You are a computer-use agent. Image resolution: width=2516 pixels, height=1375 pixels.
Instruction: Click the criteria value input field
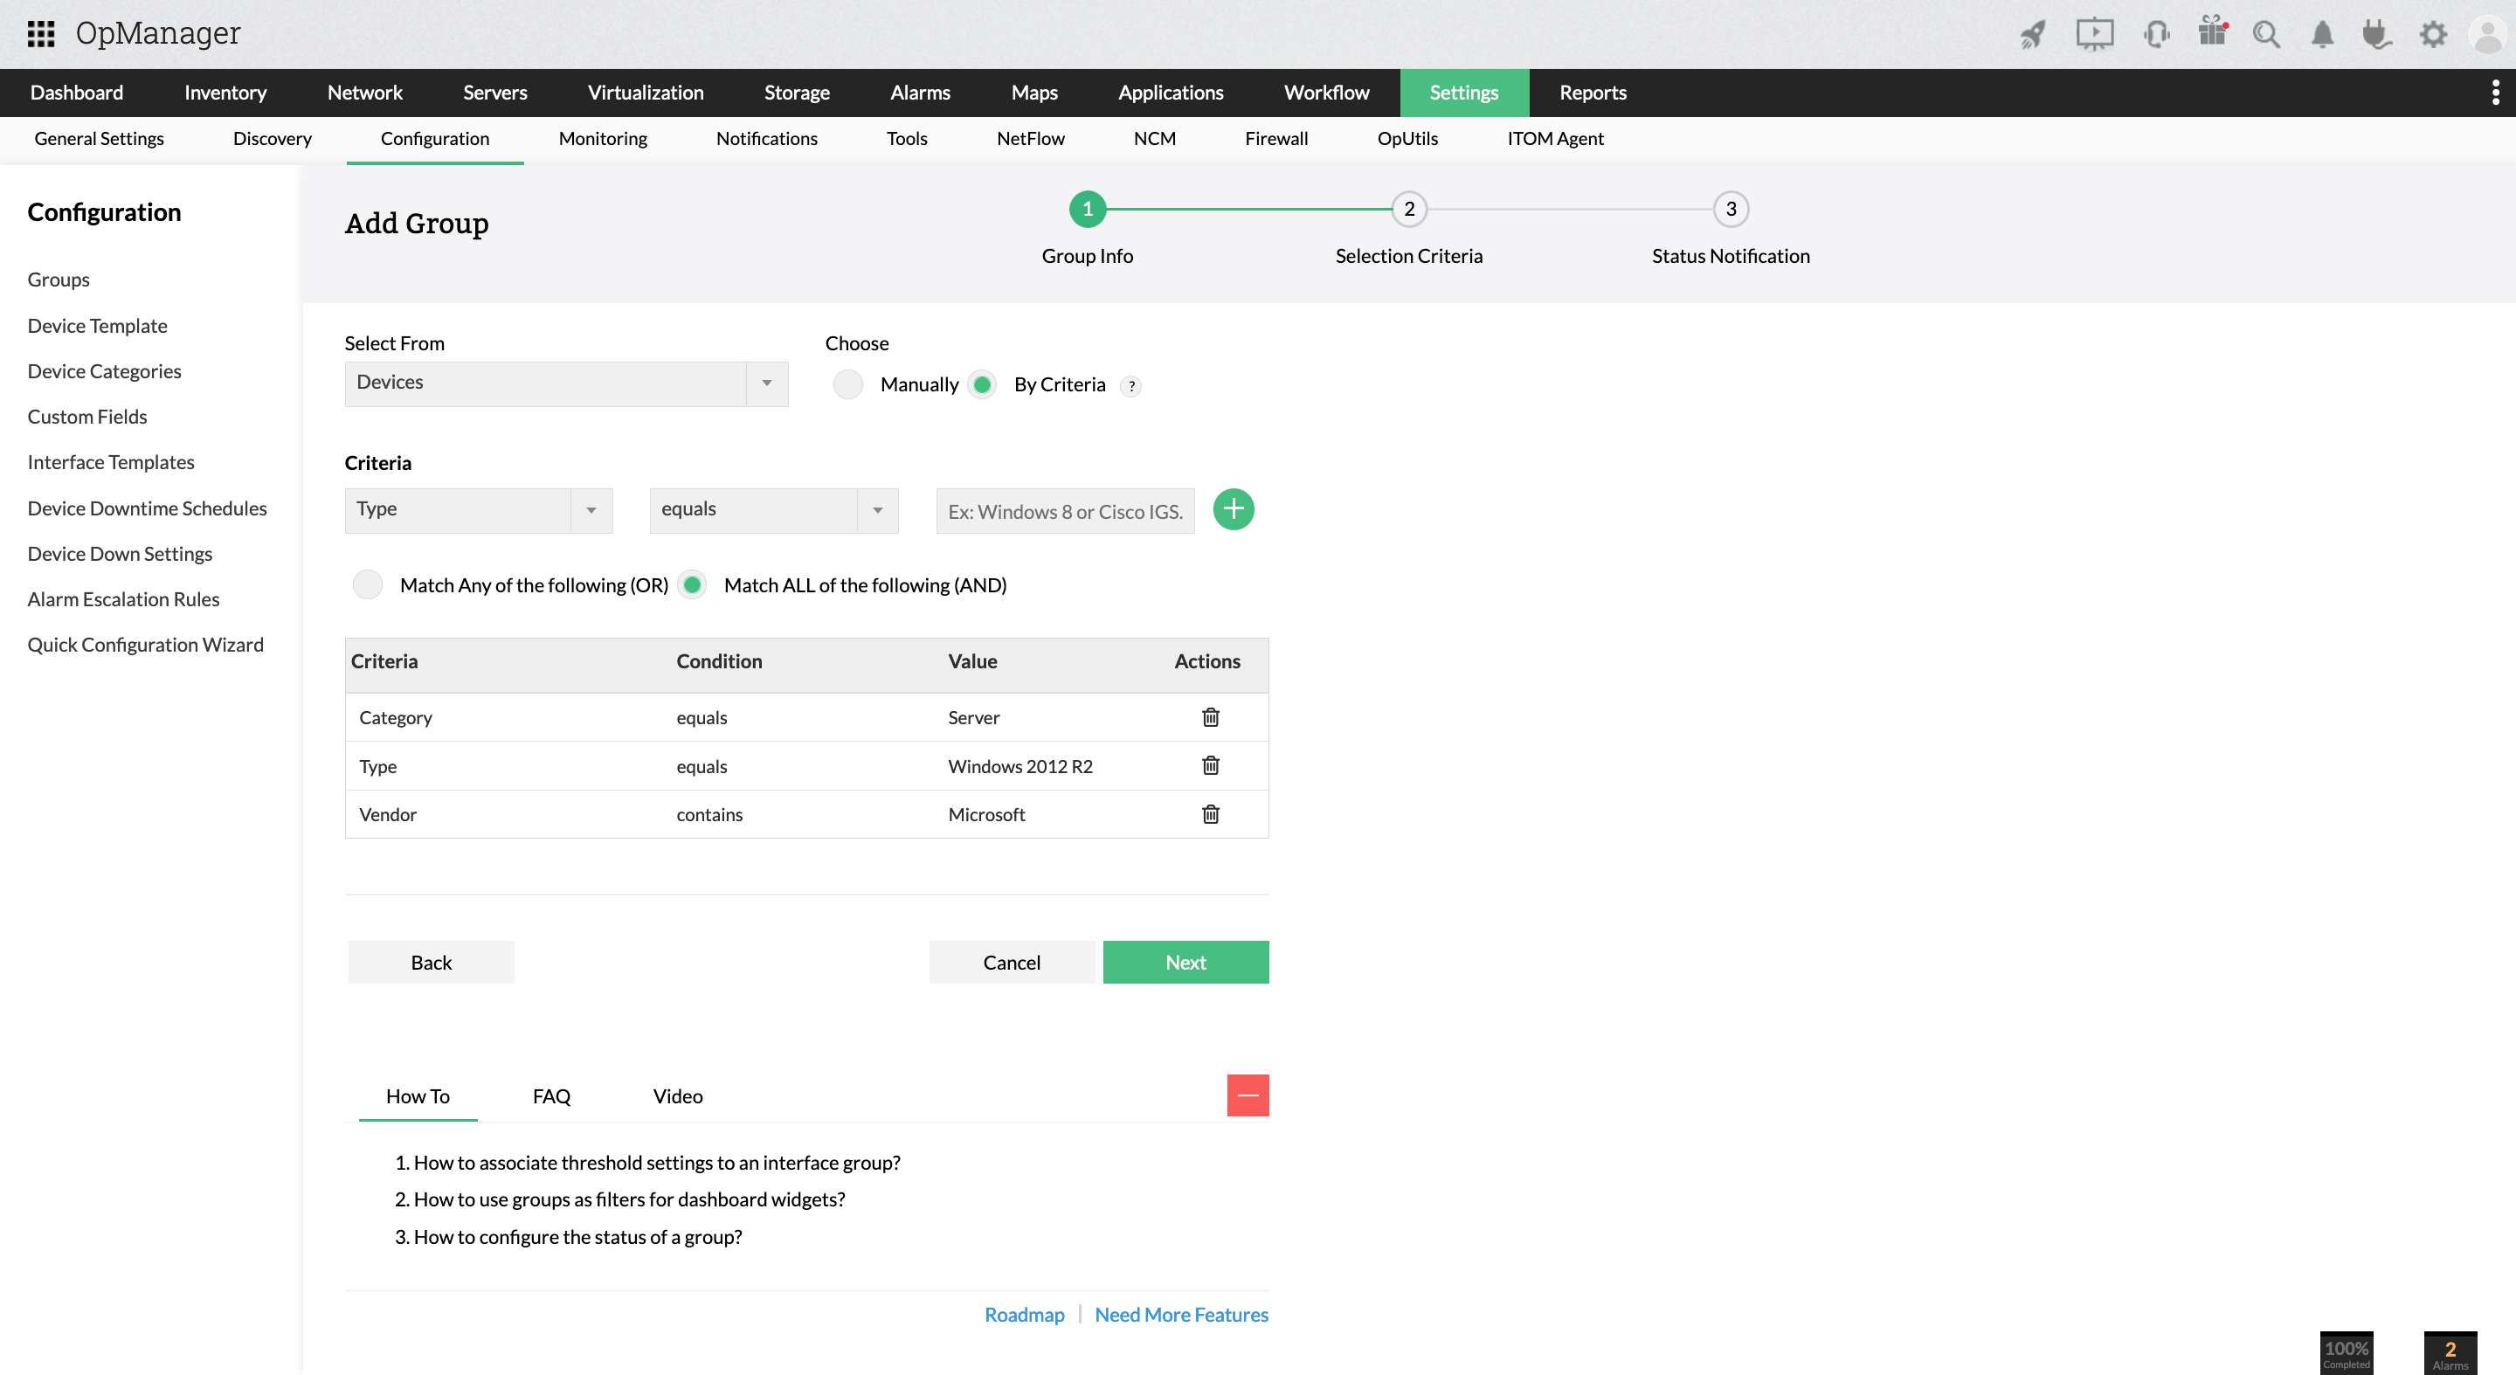pos(1065,509)
